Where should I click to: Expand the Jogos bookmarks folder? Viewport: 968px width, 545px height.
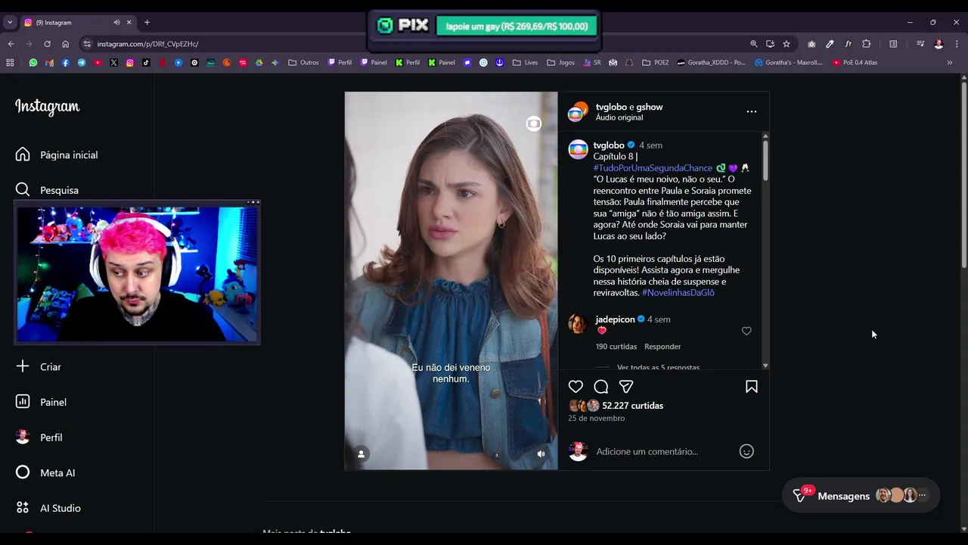560,63
